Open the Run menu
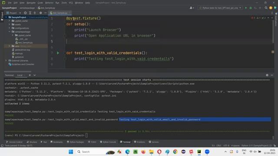Image resolution: width=278 pixels, height=156 pixels. 57,3
